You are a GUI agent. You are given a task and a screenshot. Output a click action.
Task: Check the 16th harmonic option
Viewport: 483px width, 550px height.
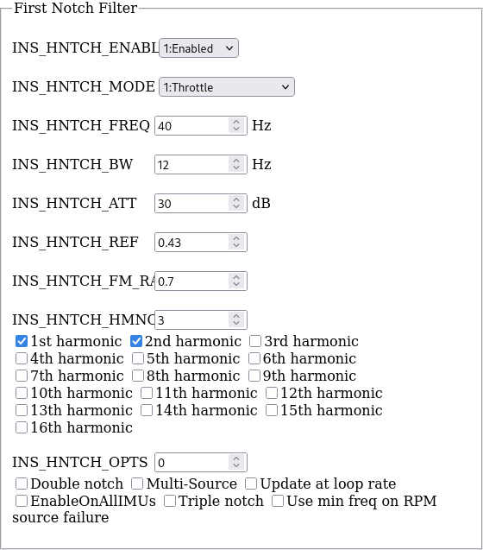point(22,427)
